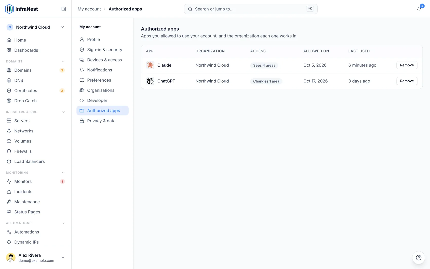This screenshot has height=269, width=430.
Task: Collapse the Domains section chevron
Action: pyautogui.click(x=63, y=61)
